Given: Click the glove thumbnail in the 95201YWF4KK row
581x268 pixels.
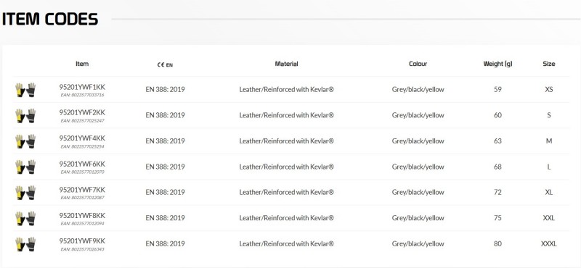Looking at the screenshot, I should pyautogui.click(x=25, y=141).
